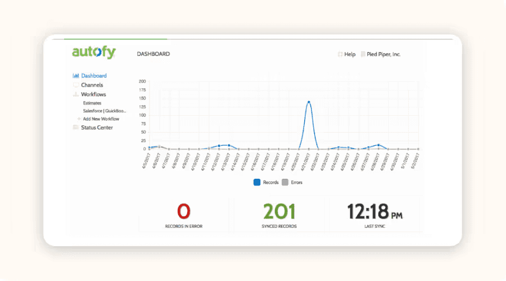
Task: Click the DASHBOARD page title
Action: [x=153, y=54]
